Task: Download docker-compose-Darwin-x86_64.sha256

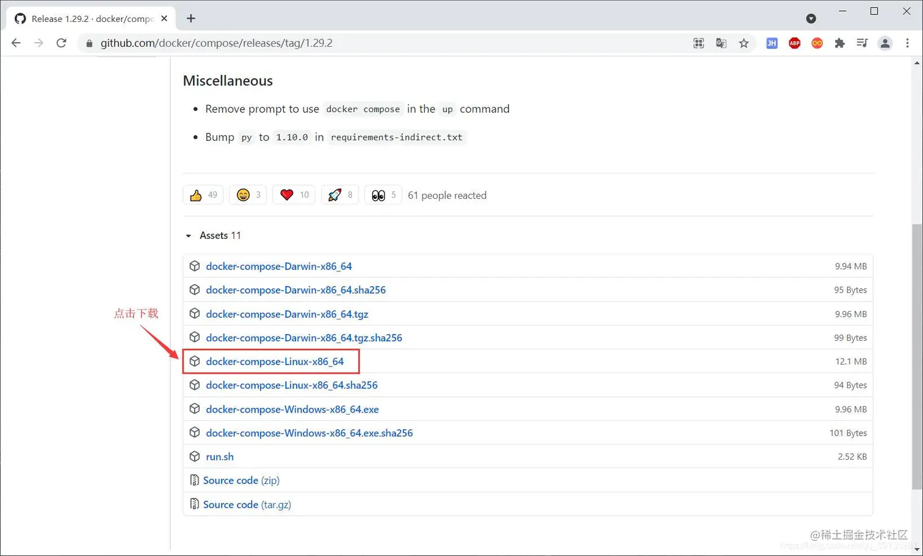Action: (295, 290)
